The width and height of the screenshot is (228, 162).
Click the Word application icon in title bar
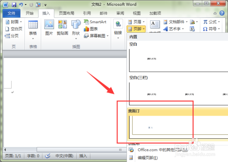[5, 5]
